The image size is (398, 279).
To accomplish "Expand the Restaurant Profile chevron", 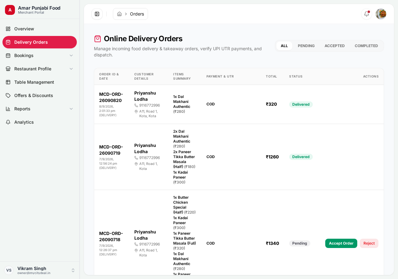I will [71, 69].
